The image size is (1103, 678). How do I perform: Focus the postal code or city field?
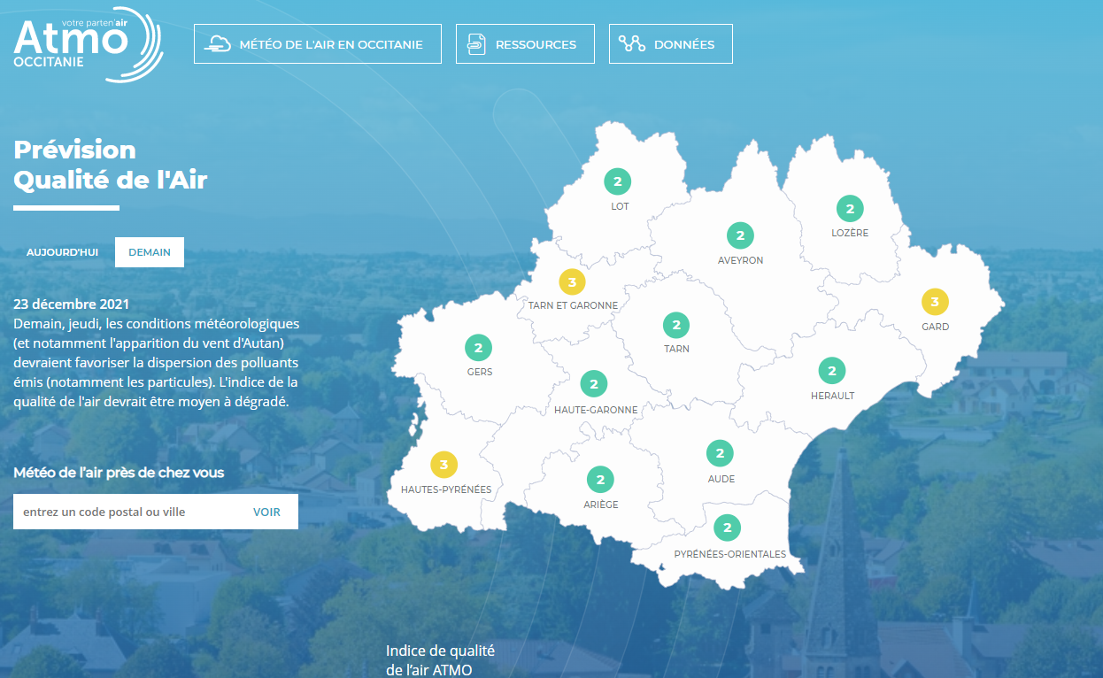coord(124,512)
